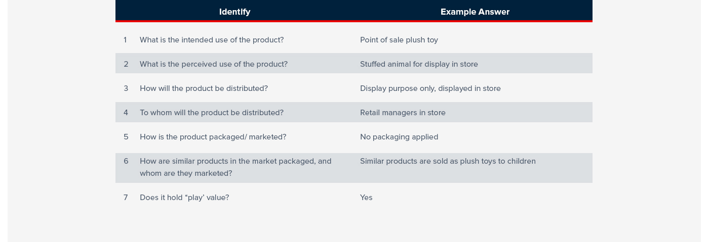Screen dimensions: 709x242
Task: Click the 'Yes' answer in row 7
Action: [366, 198]
